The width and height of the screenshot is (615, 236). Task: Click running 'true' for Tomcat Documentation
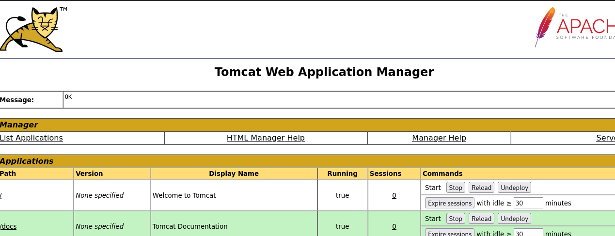[342, 226]
